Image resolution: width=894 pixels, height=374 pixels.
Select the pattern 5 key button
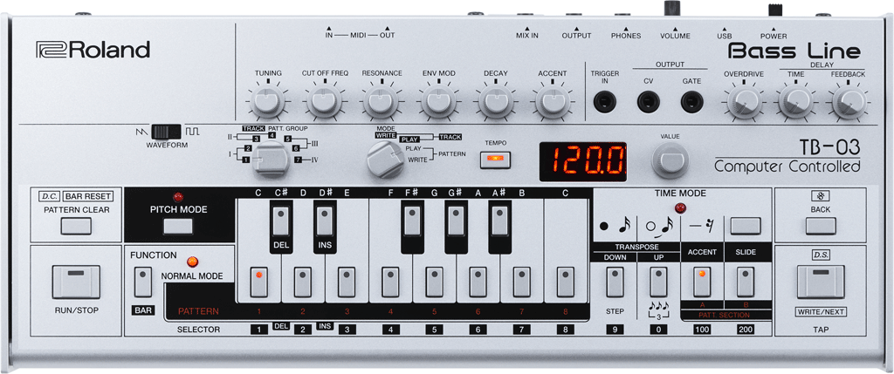pos(435,282)
